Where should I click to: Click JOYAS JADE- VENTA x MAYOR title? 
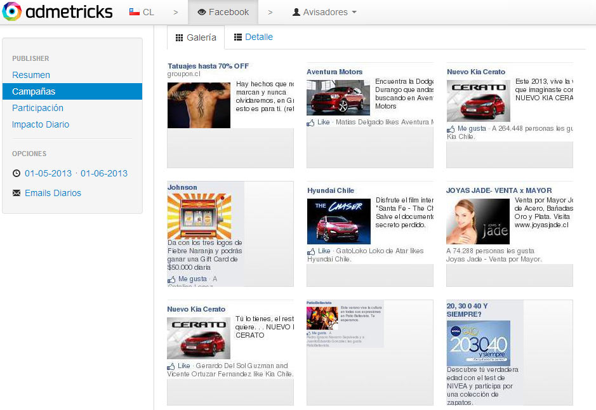click(499, 190)
